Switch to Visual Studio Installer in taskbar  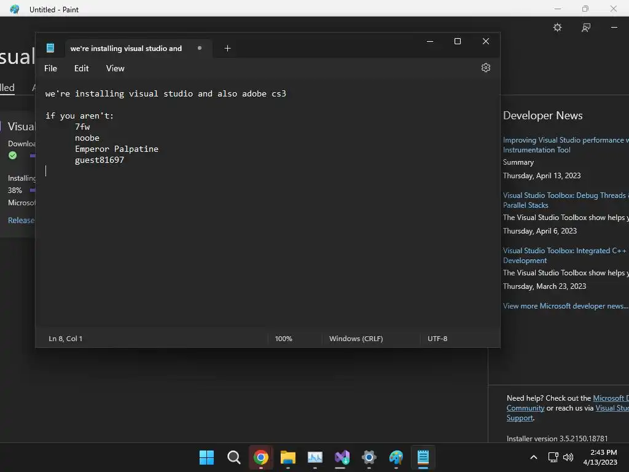click(x=342, y=457)
